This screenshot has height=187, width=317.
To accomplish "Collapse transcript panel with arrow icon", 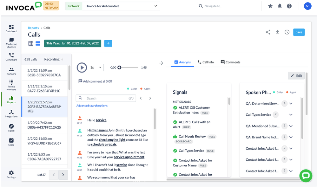I will click(x=161, y=63).
